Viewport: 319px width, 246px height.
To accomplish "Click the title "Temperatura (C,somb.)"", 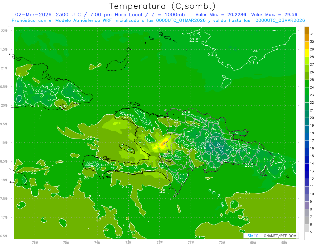I will tap(162, 6).
